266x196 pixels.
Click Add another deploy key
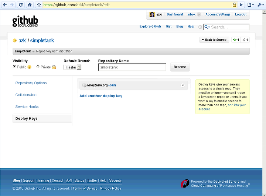101,96
